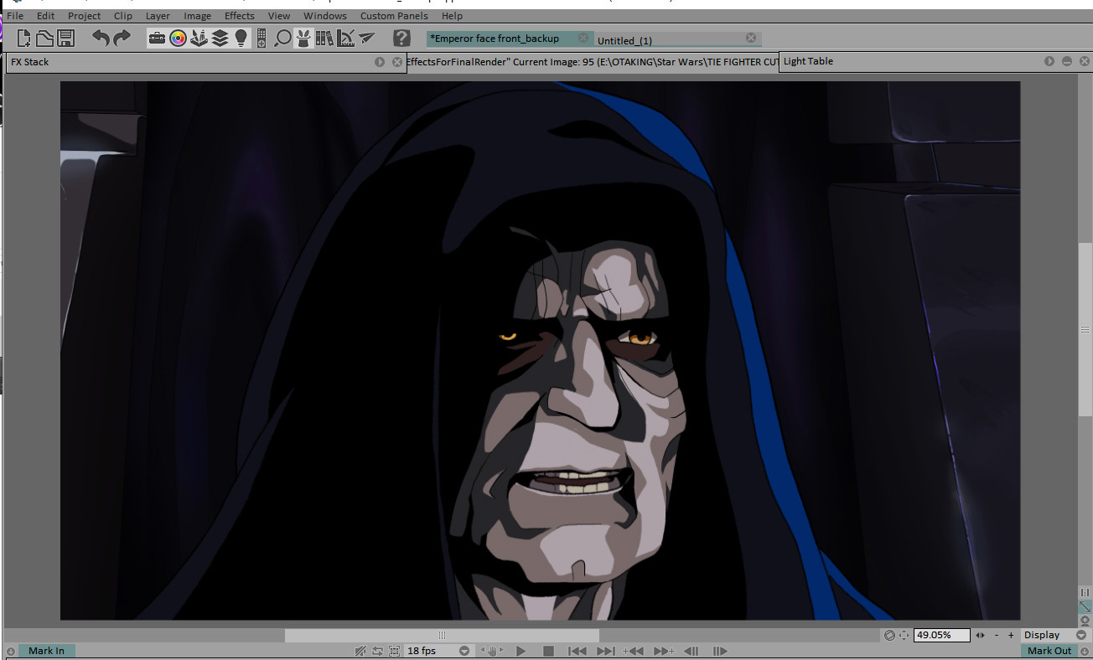1093x660 pixels.
Task: Click the ruler guides toolbar icon
Action: coord(345,38)
